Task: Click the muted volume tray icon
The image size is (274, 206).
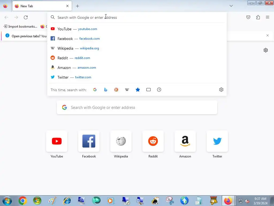Action: coord(247,201)
